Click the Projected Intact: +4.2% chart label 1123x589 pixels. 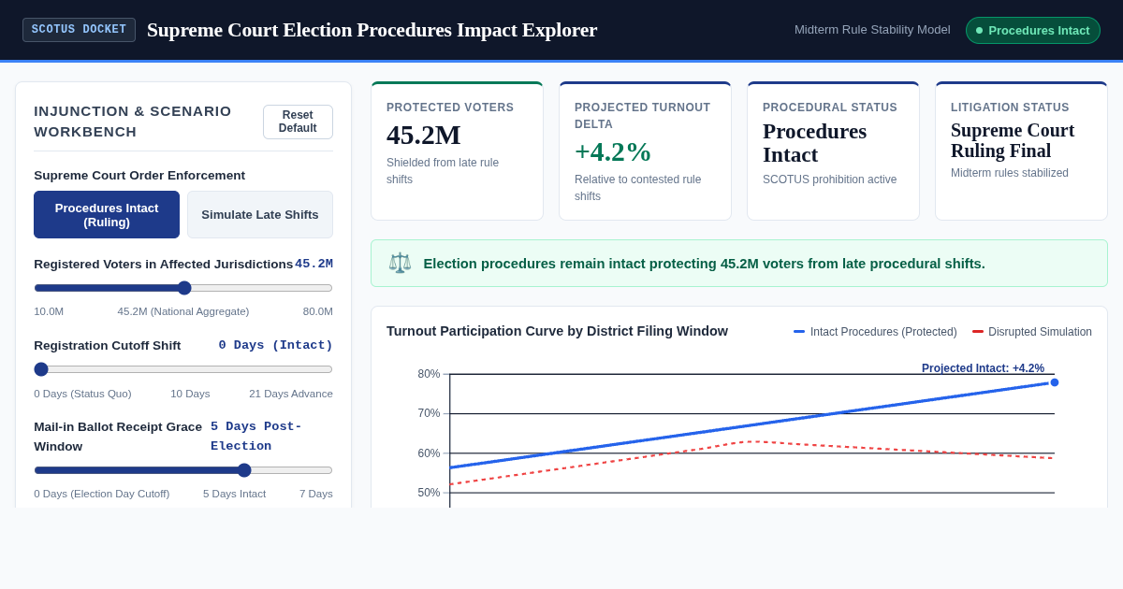983,368
